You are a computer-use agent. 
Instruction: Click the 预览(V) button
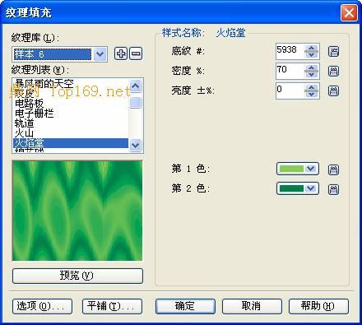[x=77, y=276]
